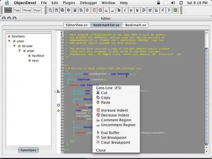The height and width of the screenshot is (159, 212).
Task: Click the increase indent toolbar icon
Action: 94,10
